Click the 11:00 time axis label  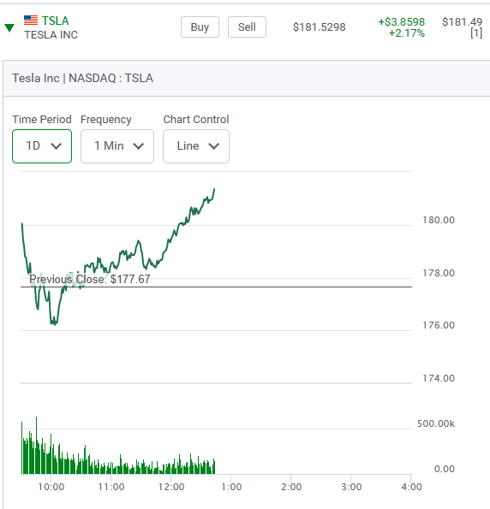point(111,487)
